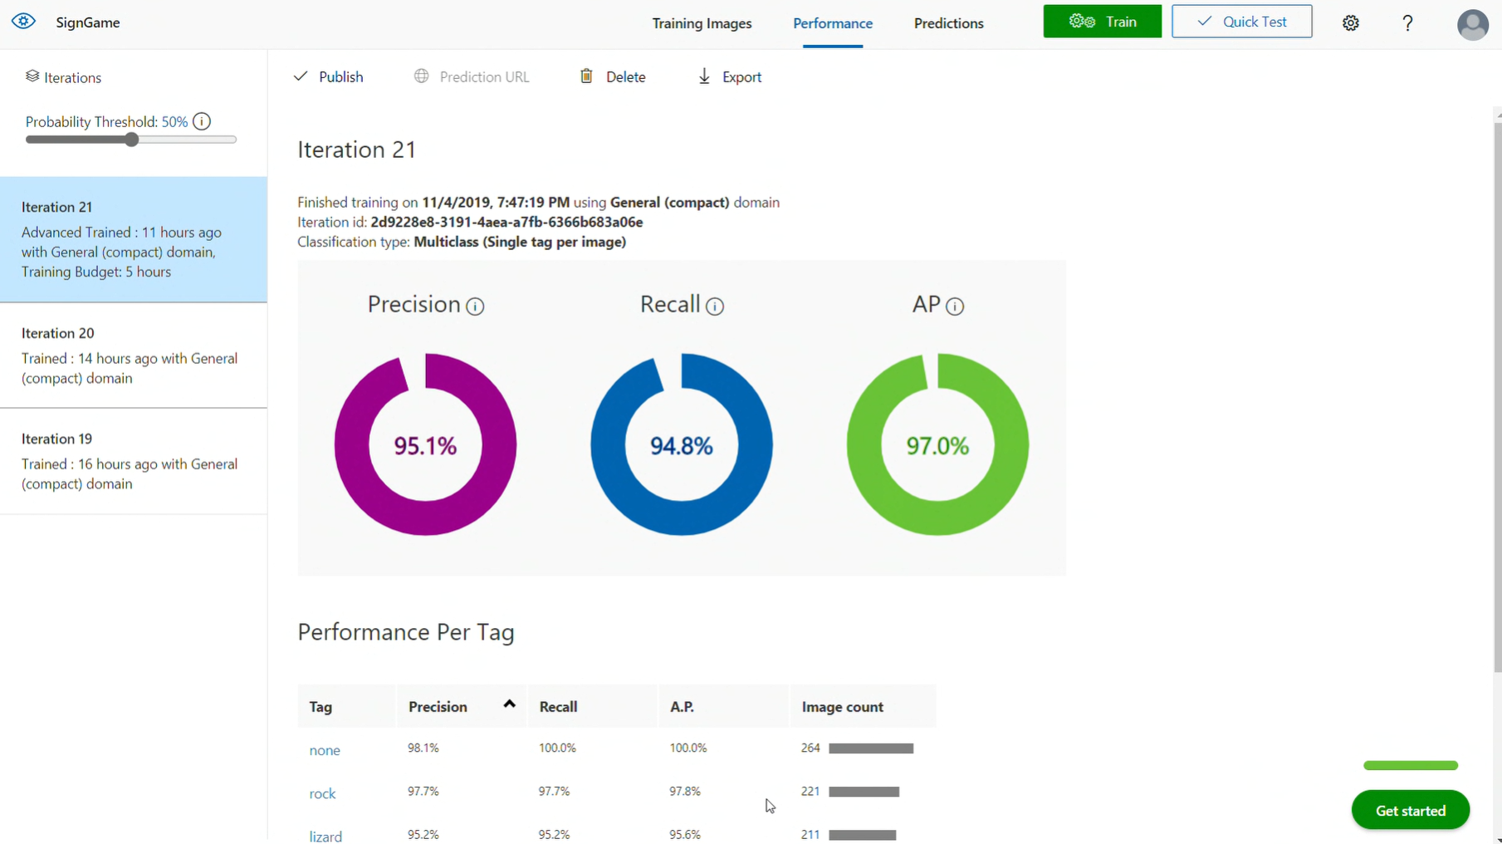1502x844 pixels.
Task: Click the AP info icon
Action: tap(955, 307)
